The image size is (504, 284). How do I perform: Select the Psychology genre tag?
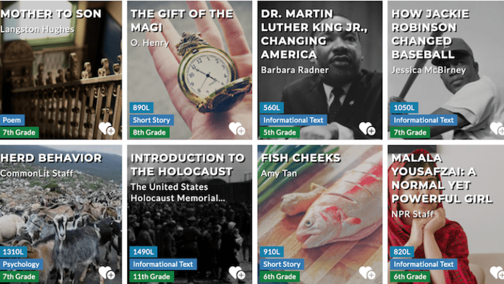tap(21, 264)
